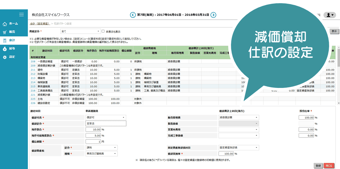Click the 残存可能限度割合 column header
Screen dimensions: 340x169
click(x=109, y=51)
